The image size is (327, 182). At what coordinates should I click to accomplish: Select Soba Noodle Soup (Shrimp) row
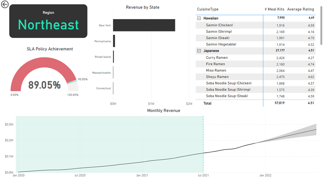click(x=228, y=89)
